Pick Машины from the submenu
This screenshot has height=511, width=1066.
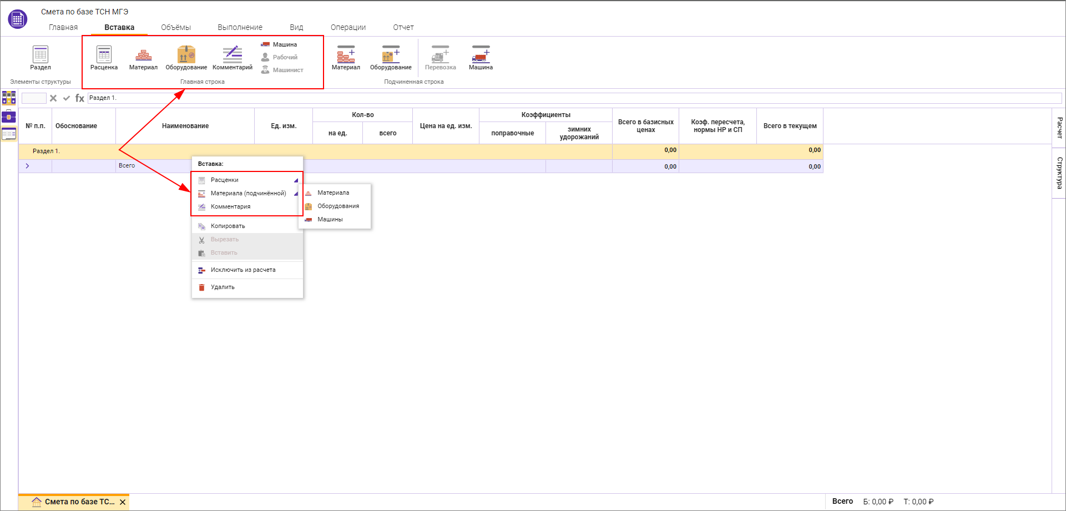(335, 219)
